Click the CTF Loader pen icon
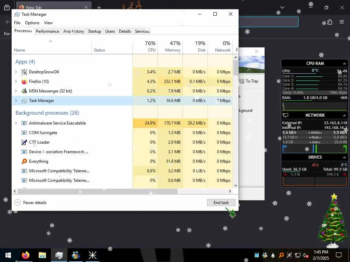 pos(24,142)
